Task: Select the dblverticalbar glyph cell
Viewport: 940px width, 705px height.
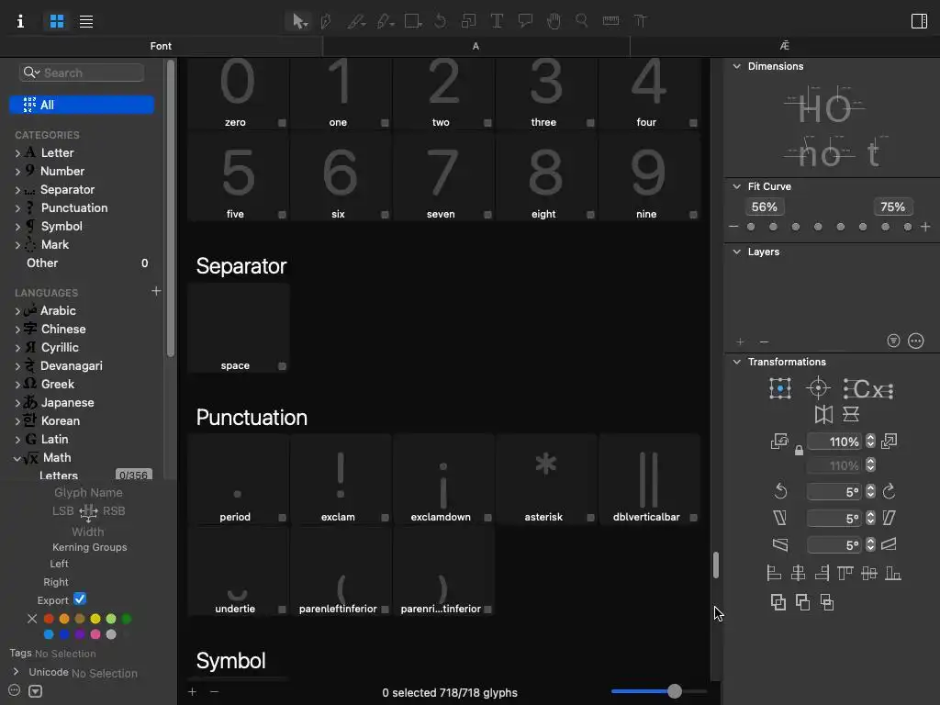Action: click(649, 479)
